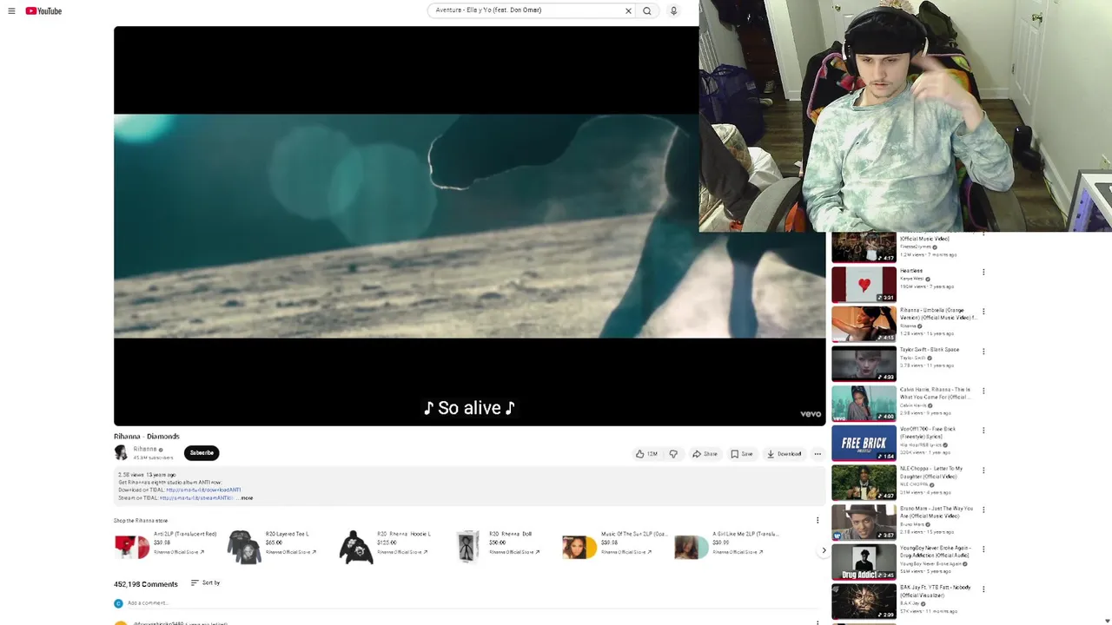Share the Rihanna Diamonds video
Viewport: 1112px width, 625px height.
pyautogui.click(x=705, y=454)
